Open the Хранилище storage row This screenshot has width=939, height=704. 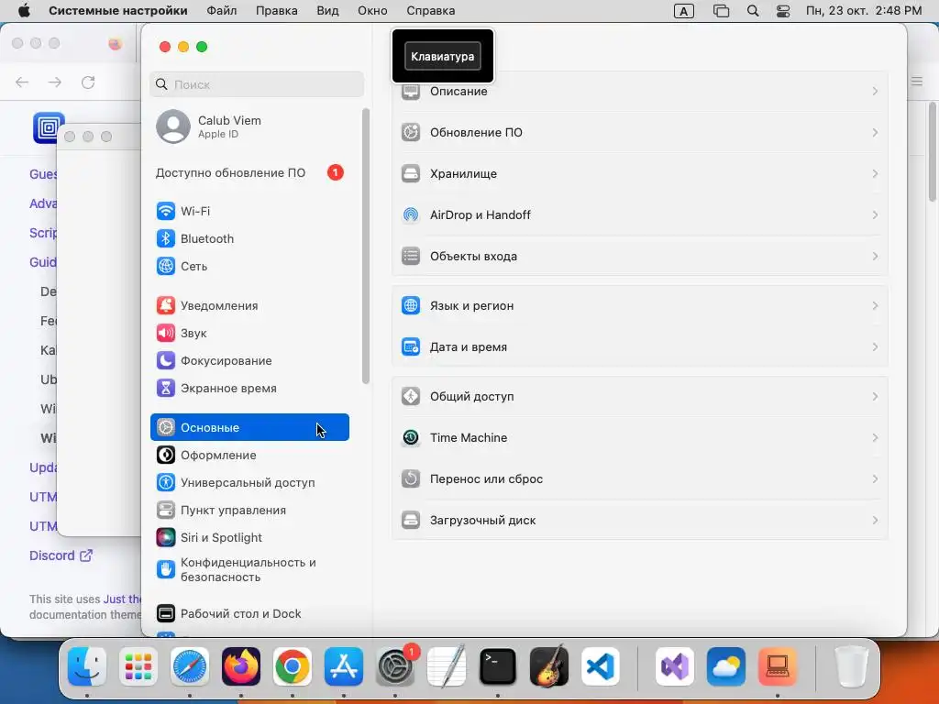click(x=640, y=173)
